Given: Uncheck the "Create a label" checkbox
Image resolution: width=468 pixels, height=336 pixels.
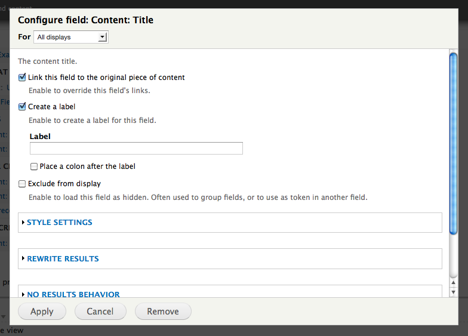Looking at the screenshot, I should pyautogui.click(x=23, y=107).
